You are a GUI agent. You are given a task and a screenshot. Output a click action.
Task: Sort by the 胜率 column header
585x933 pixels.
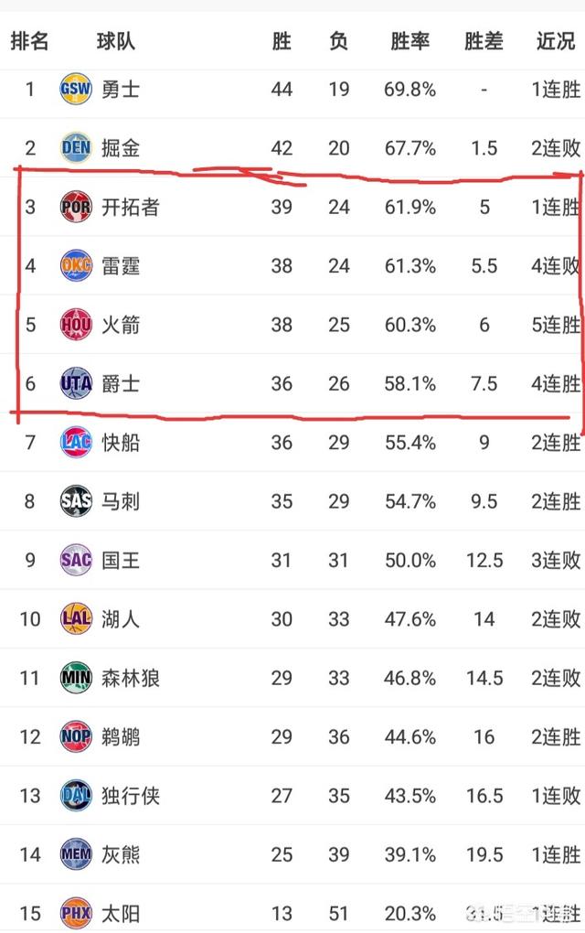tap(409, 42)
